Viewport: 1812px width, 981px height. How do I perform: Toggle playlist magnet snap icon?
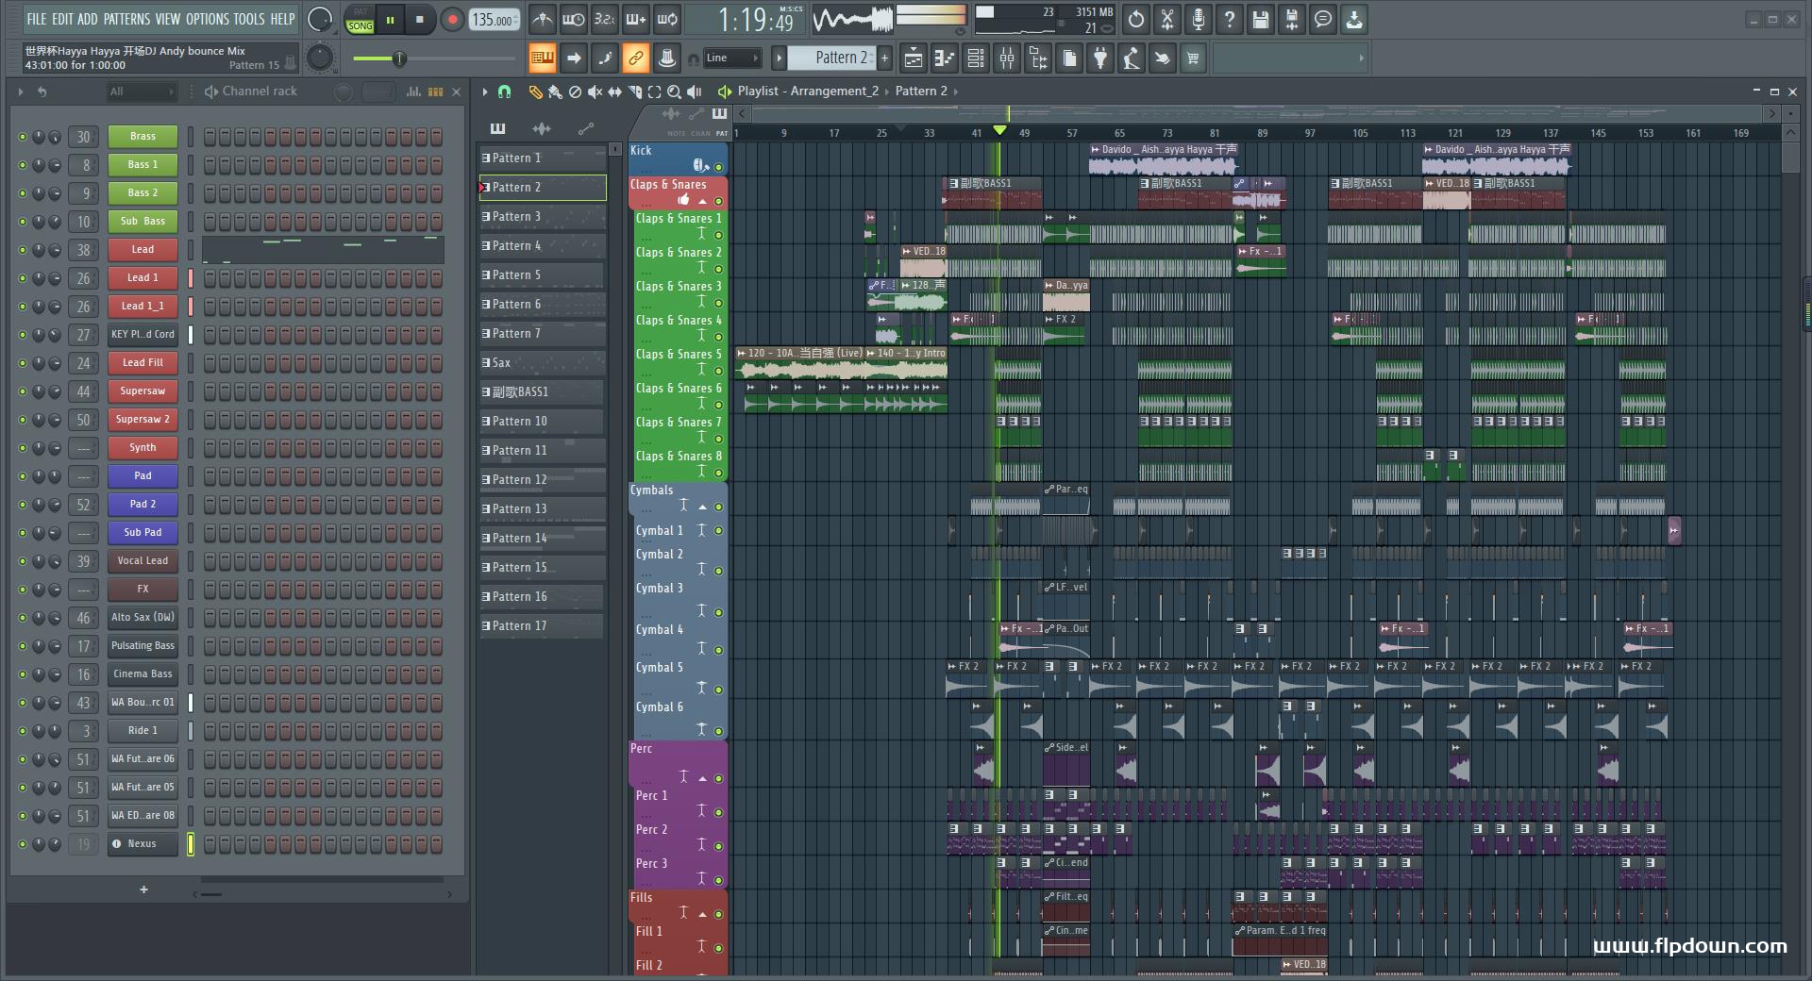(505, 91)
